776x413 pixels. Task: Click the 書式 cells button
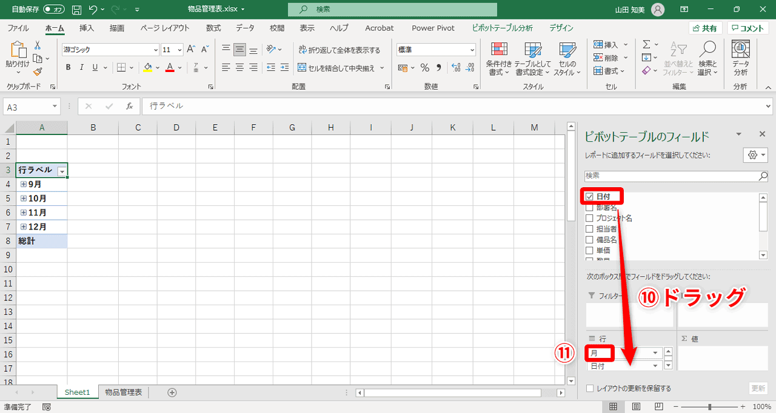(x=610, y=71)
